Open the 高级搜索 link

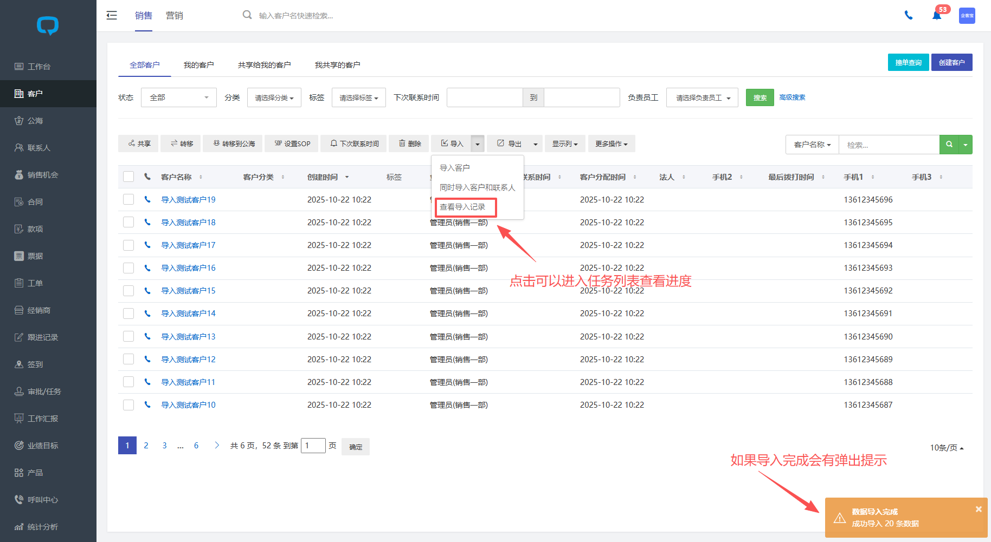tap(792, 97)
